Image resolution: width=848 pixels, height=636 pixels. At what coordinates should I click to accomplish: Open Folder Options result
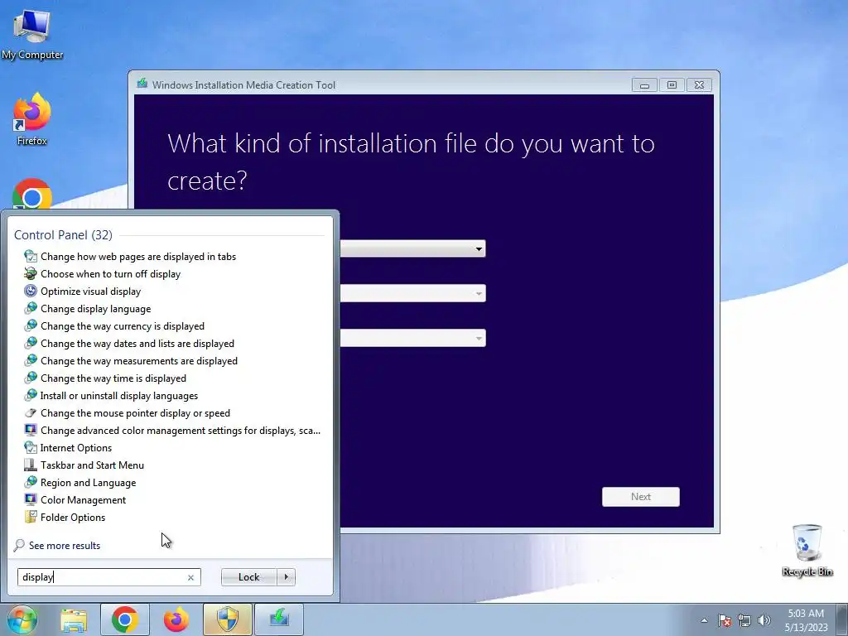73,517
